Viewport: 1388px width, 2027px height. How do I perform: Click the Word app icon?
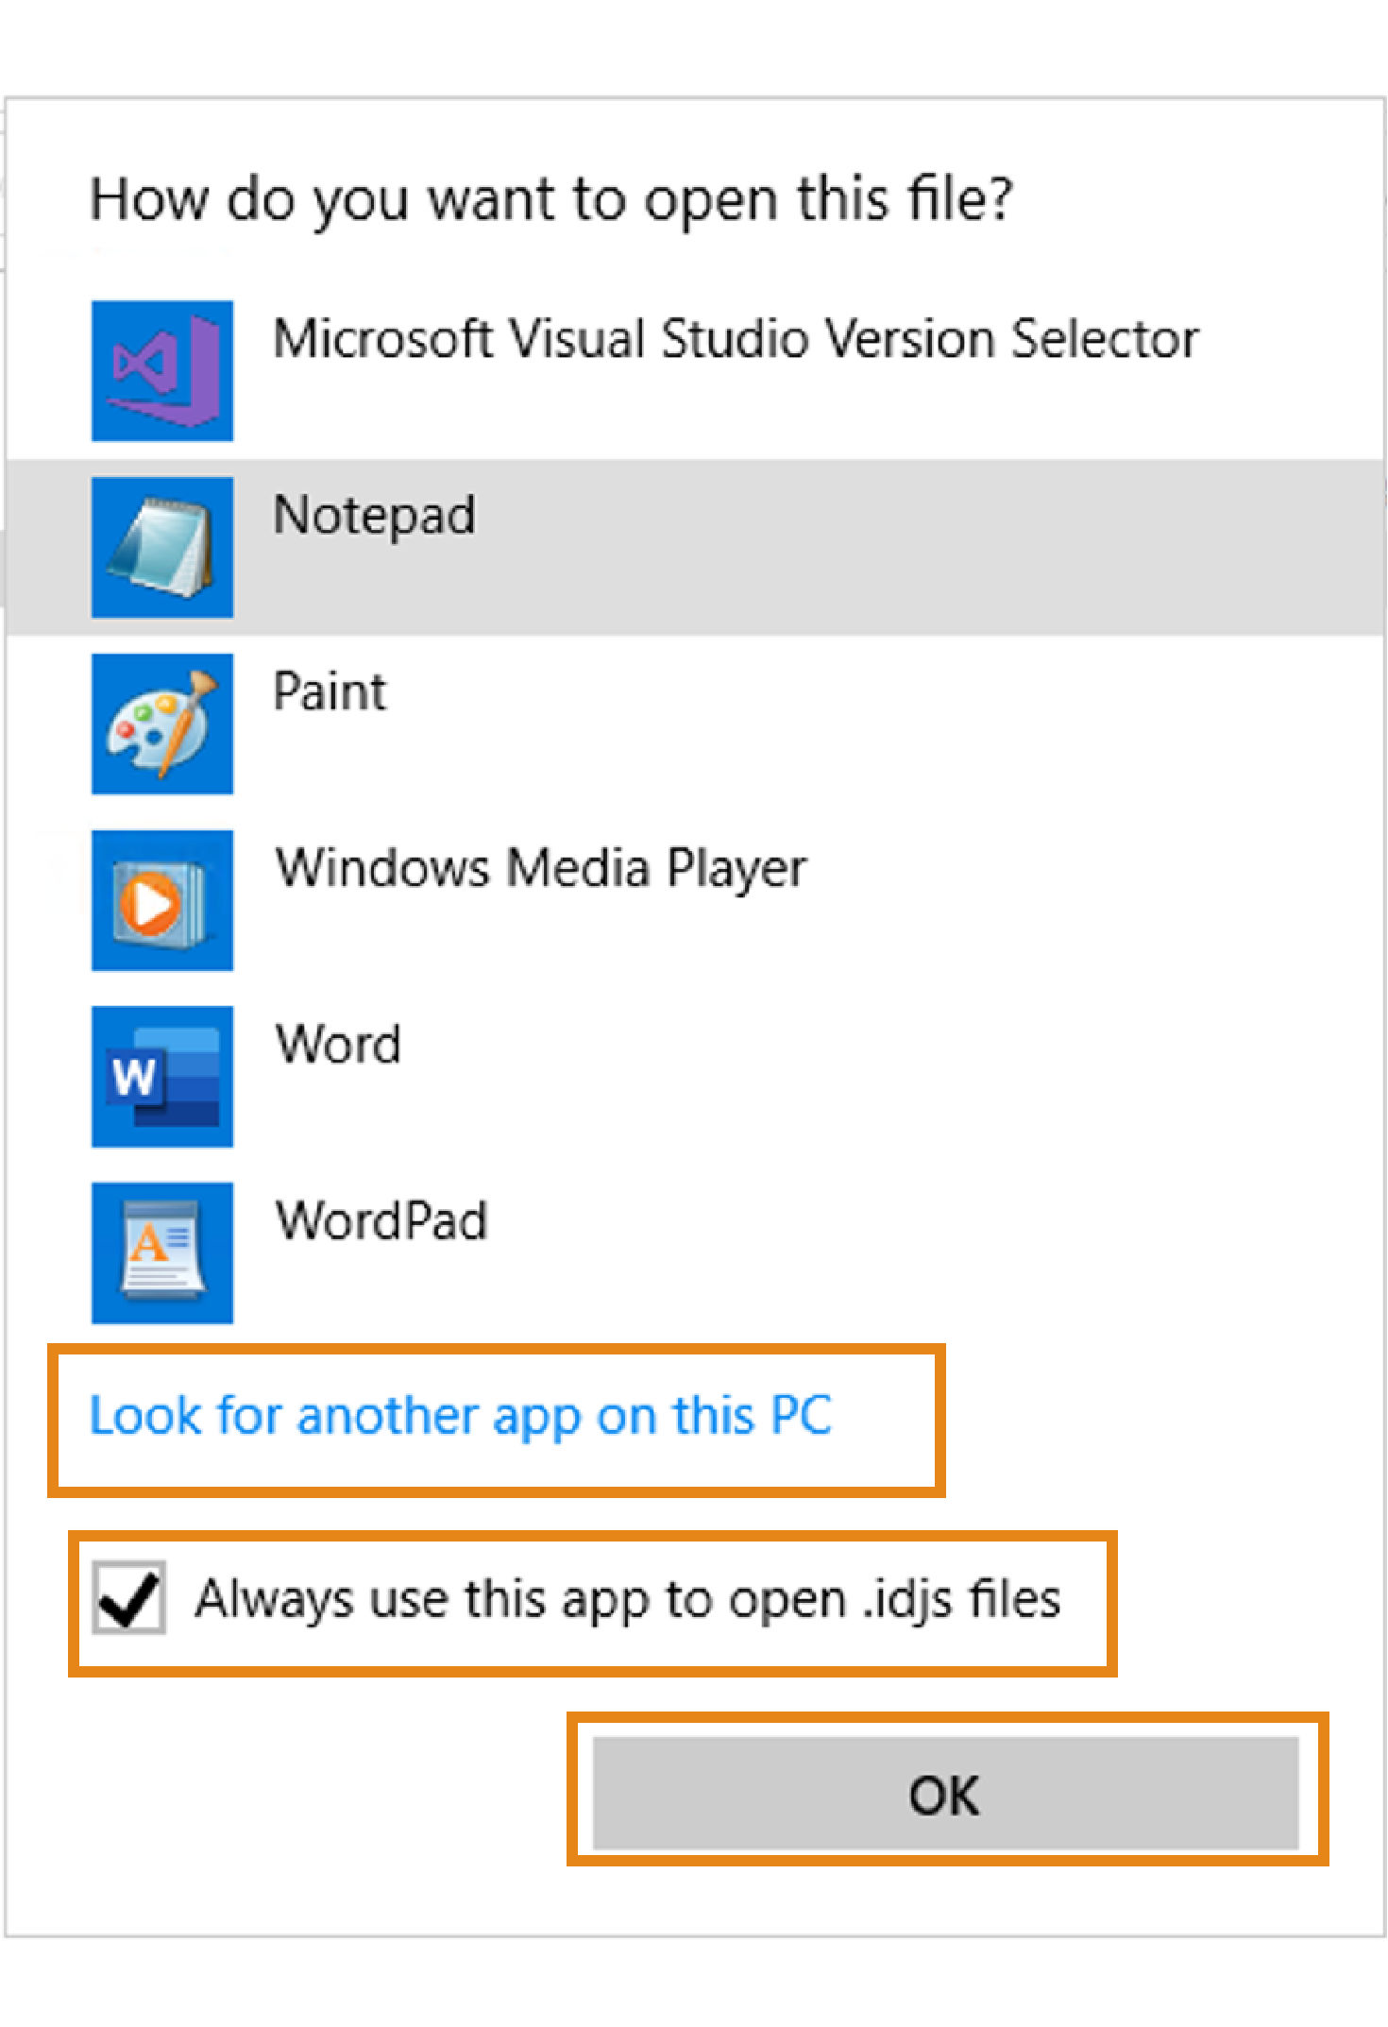(x=162, y=1076)
